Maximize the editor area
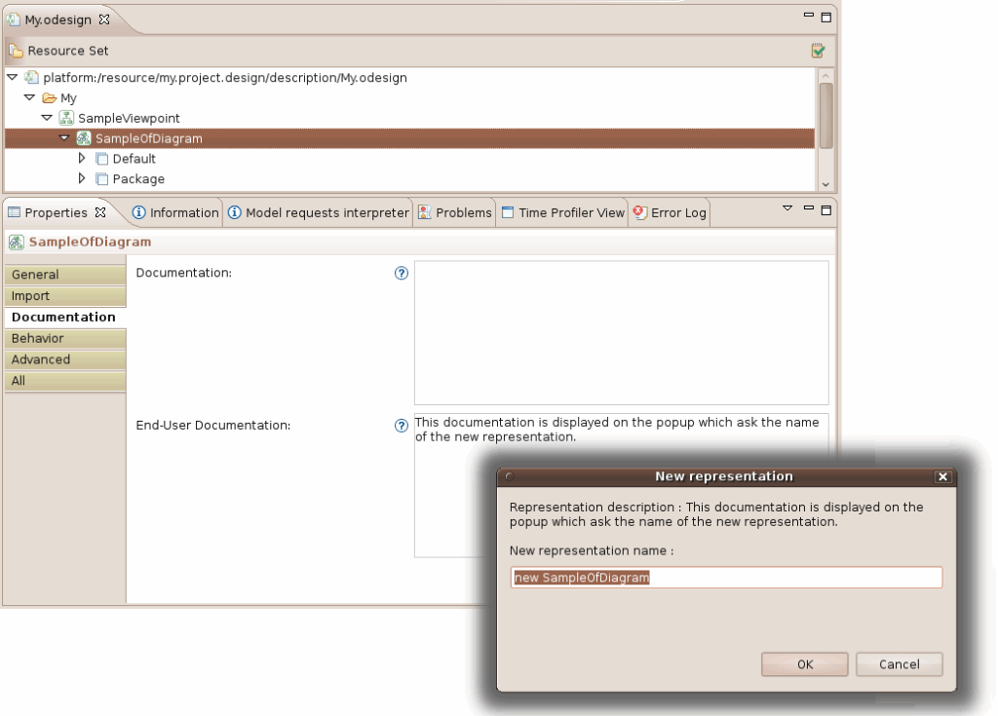 825,17
